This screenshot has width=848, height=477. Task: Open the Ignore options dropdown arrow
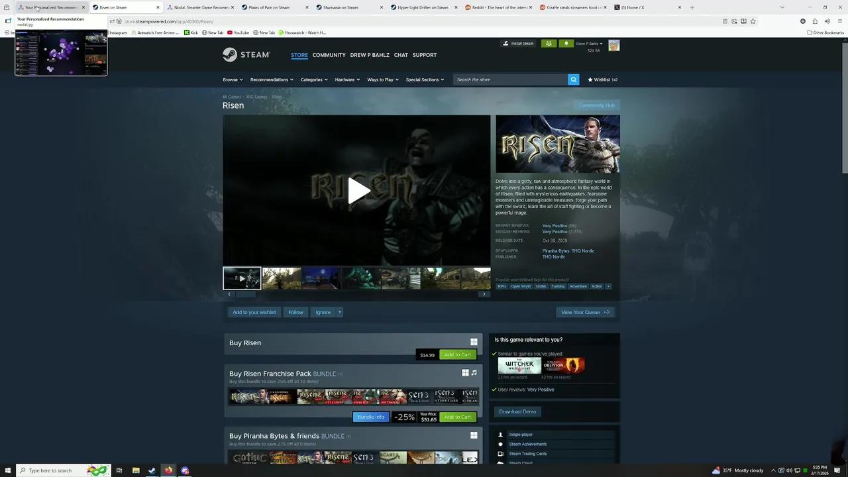click(339, 312)
